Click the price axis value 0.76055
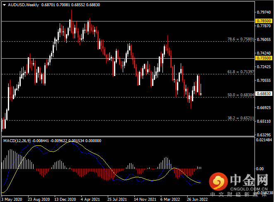Screen dimensions: 274x202 click(x=264, y=40)
